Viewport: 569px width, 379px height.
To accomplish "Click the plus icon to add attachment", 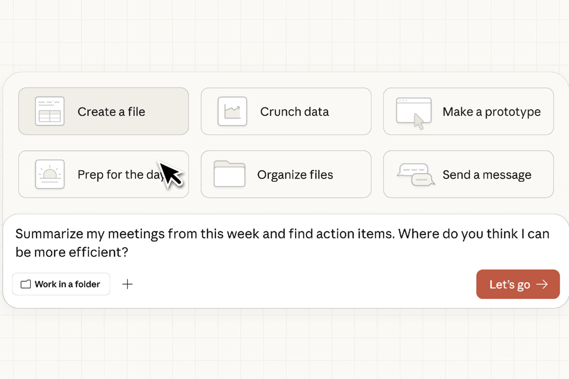I will 128,284.
